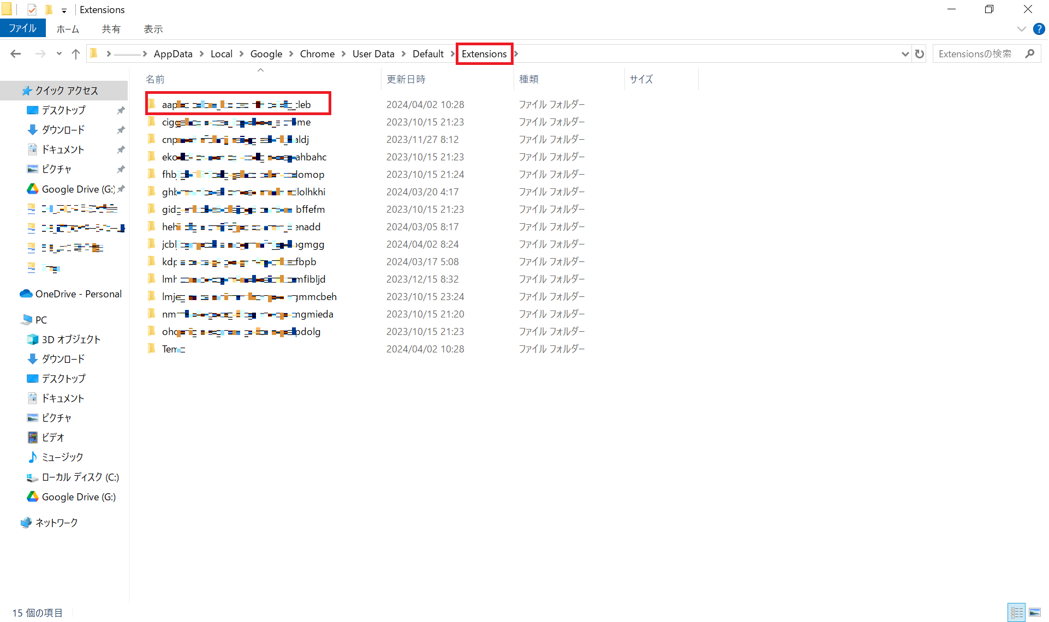Image resolution: width=1049 pixels, height=622 pixels.
Task: Select OneDrive - Personal in sidebar
Action: pos(78,294)
